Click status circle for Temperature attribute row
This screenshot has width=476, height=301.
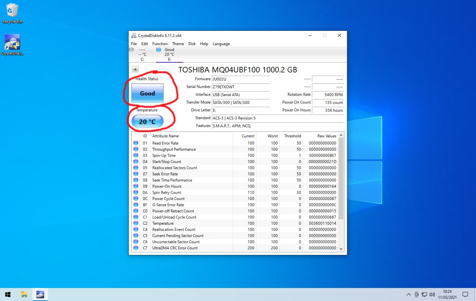click(136, 223)
